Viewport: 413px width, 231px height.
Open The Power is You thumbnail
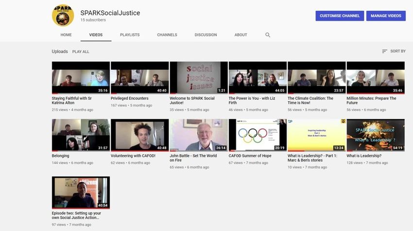click(x=258, y=78)
